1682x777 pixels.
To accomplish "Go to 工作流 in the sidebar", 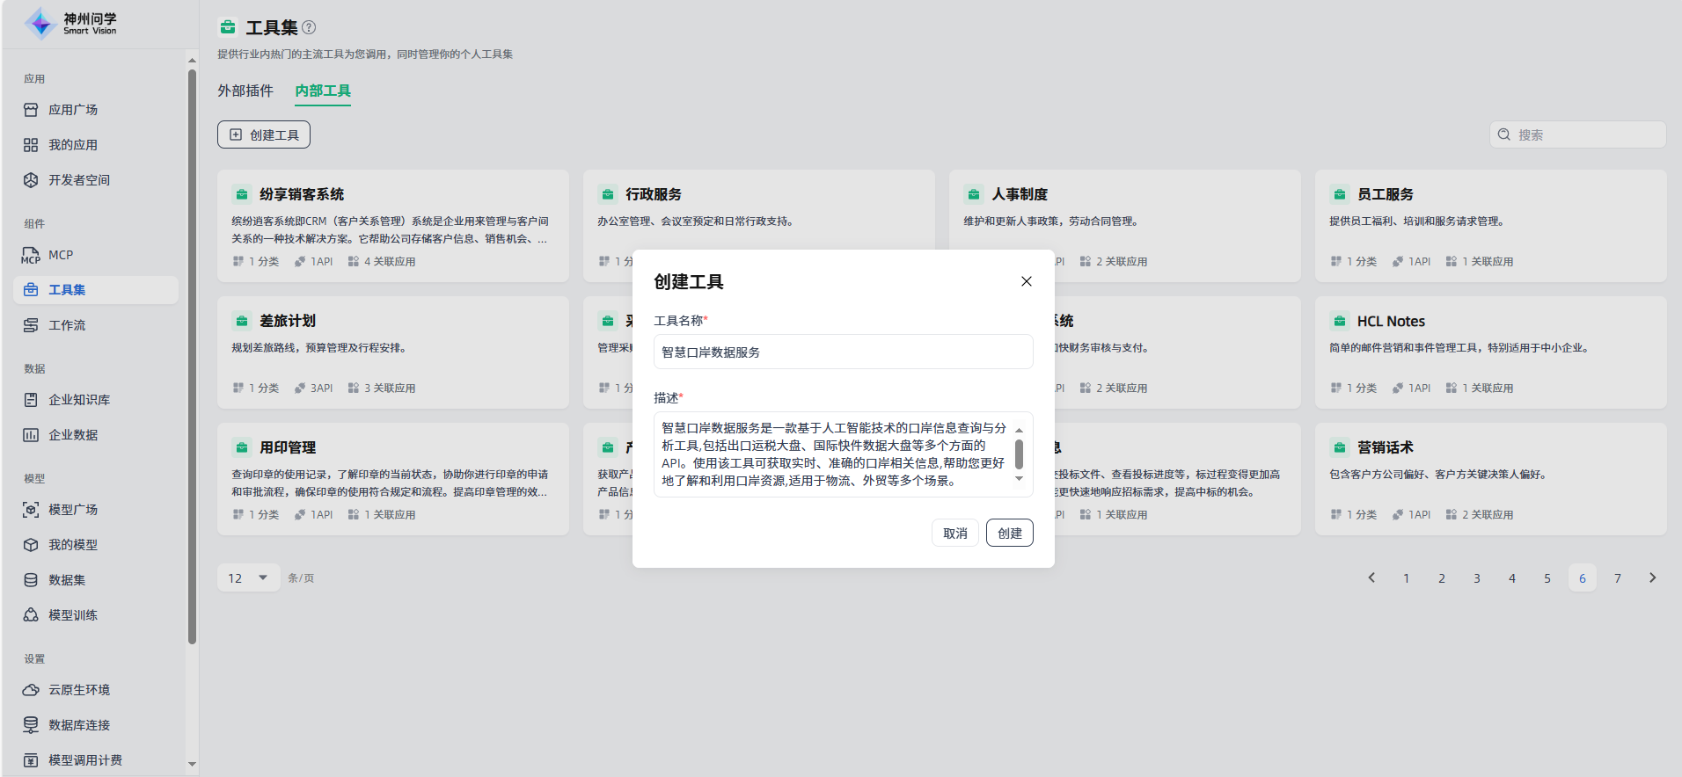I will coord(67,325).
